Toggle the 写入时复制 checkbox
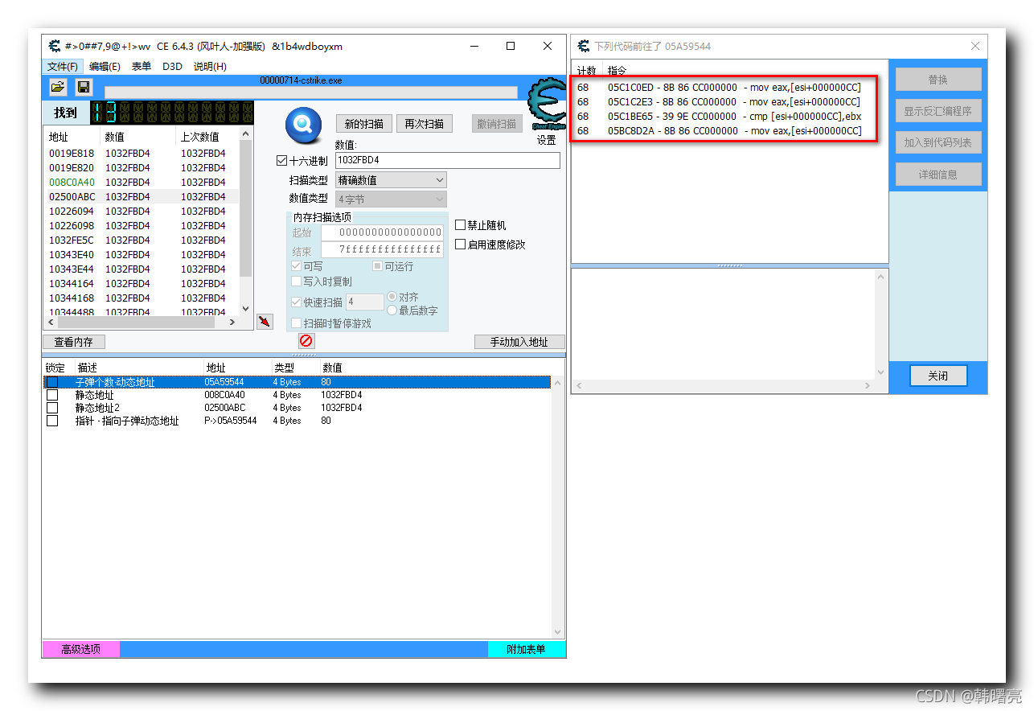1034x711 pixels. coord(297,282)
